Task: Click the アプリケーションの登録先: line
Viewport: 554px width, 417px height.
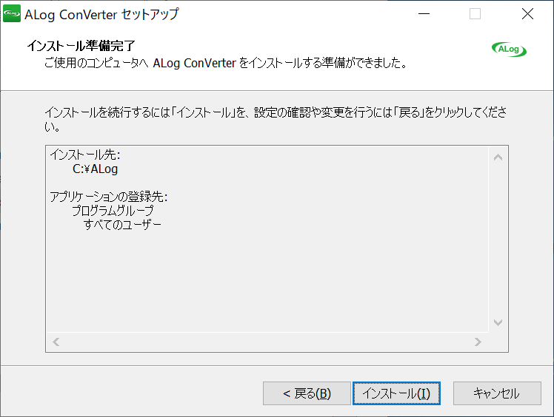Action: [x=108, y=197]
